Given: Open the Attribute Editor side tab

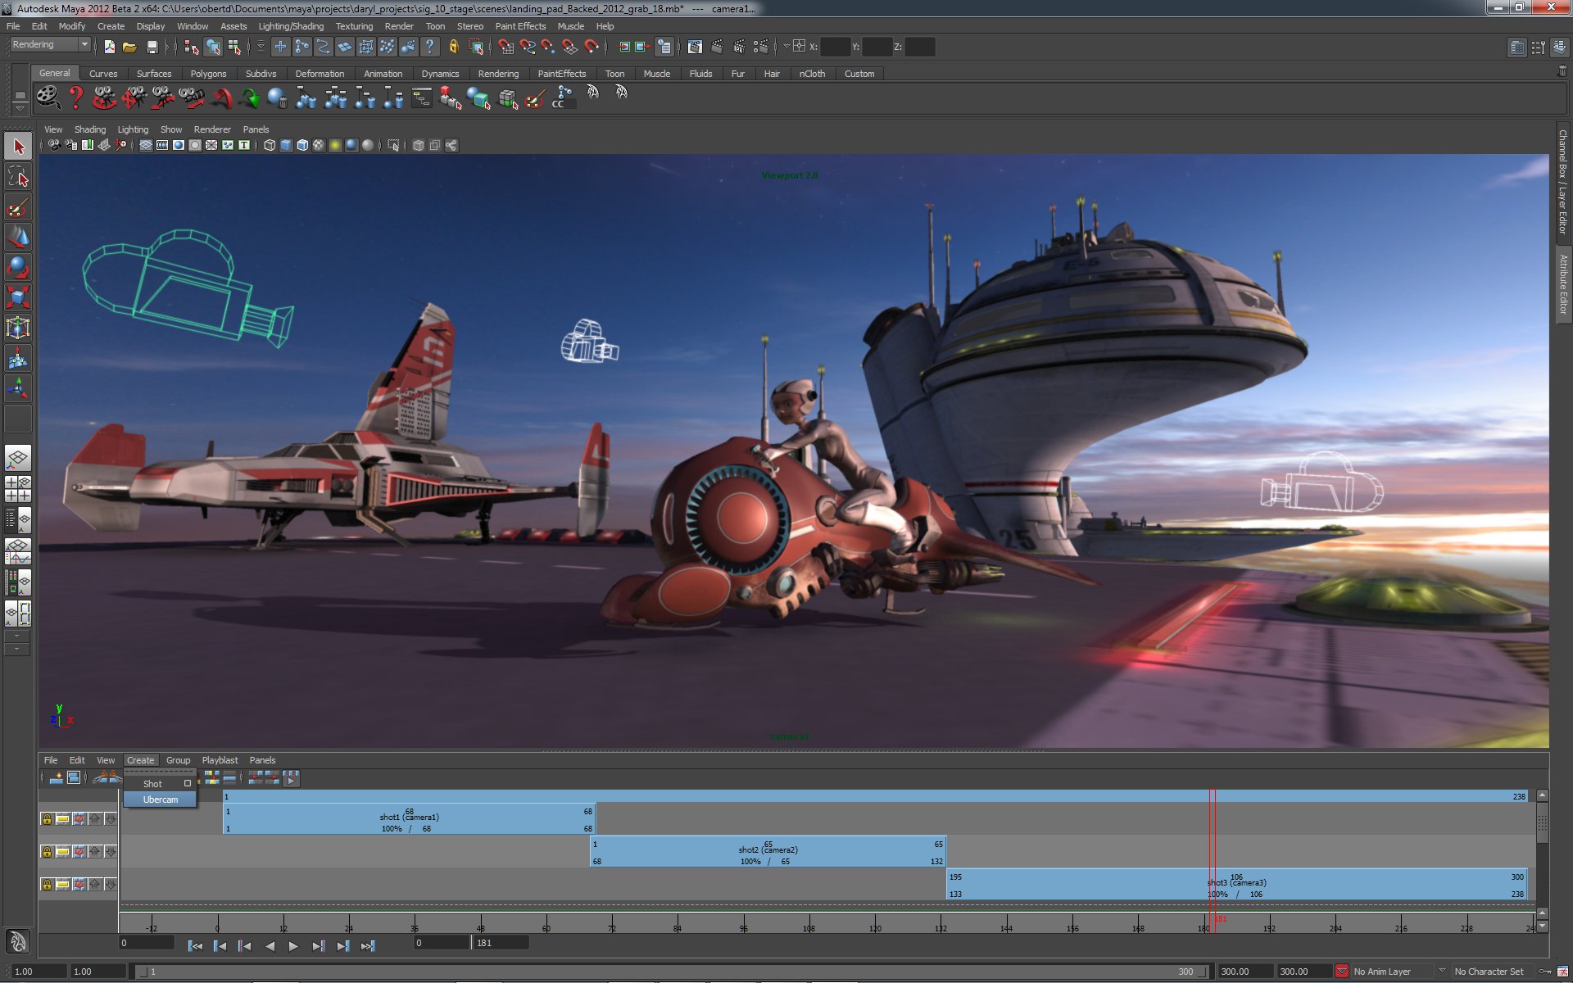Looking at the screenshot, I should point(1563,283).
